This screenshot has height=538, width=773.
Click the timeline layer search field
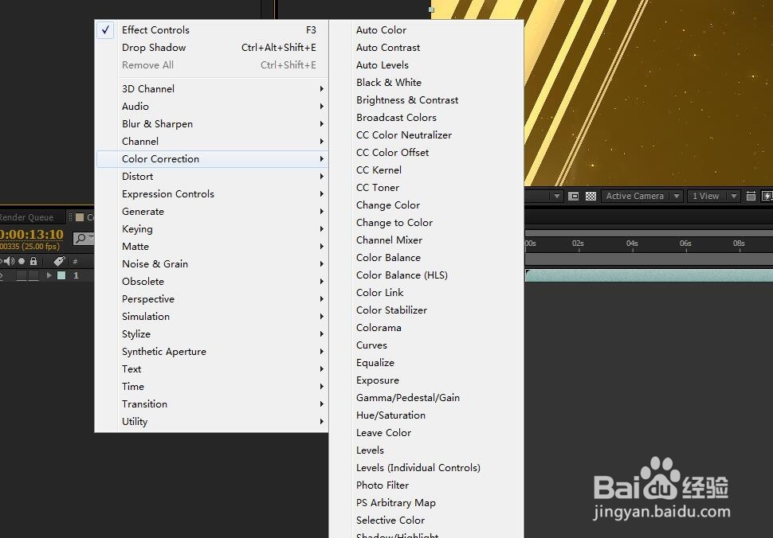[x=83, y=238]
